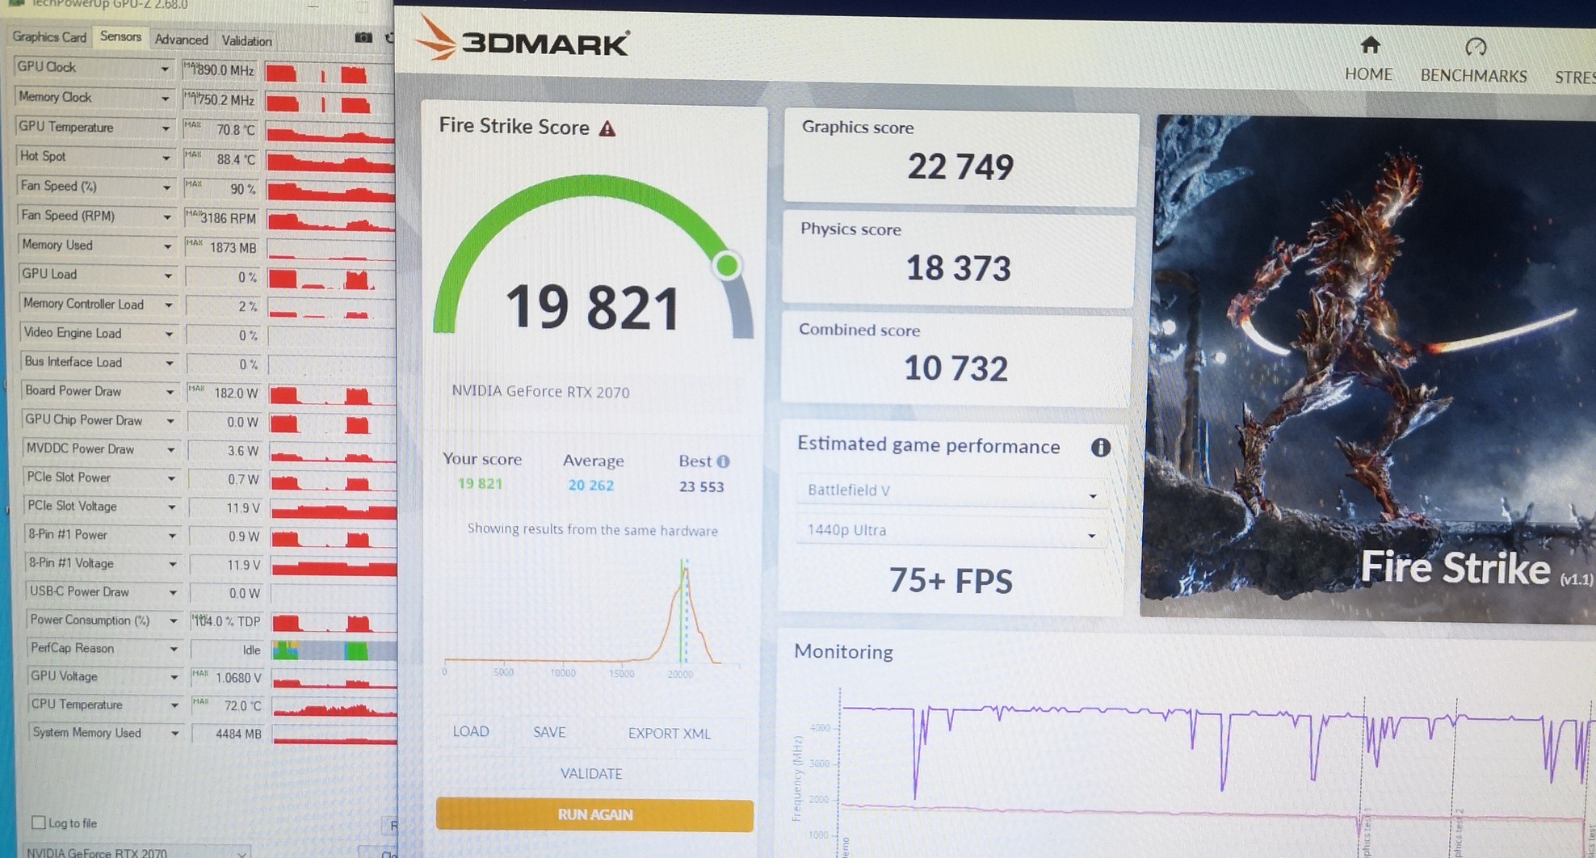Expand the Memory Clock sensor dropdown
The width and height of the screenshot is (1596, 858).
165,99
